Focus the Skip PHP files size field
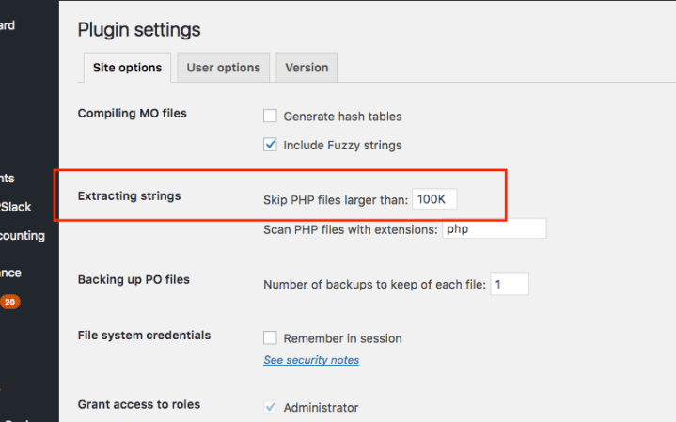This screenshot has width=676, height=422. (x=434, y=199)
